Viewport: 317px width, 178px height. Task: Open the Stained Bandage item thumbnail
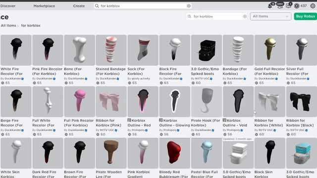tap(111, 50)
